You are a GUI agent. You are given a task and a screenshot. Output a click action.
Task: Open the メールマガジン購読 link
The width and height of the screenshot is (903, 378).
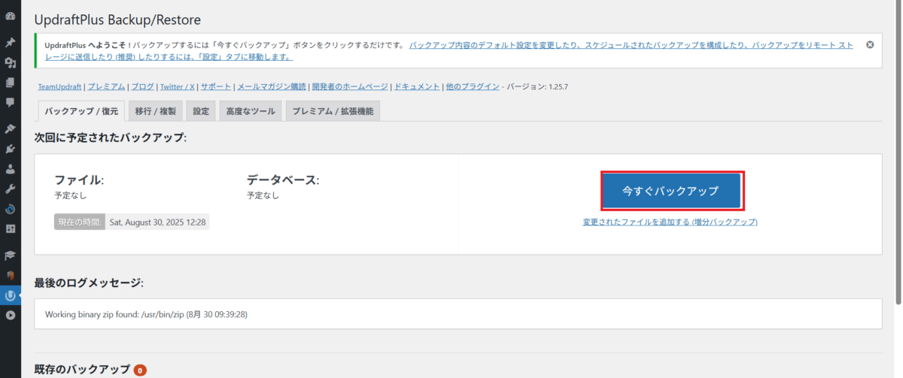272,86
